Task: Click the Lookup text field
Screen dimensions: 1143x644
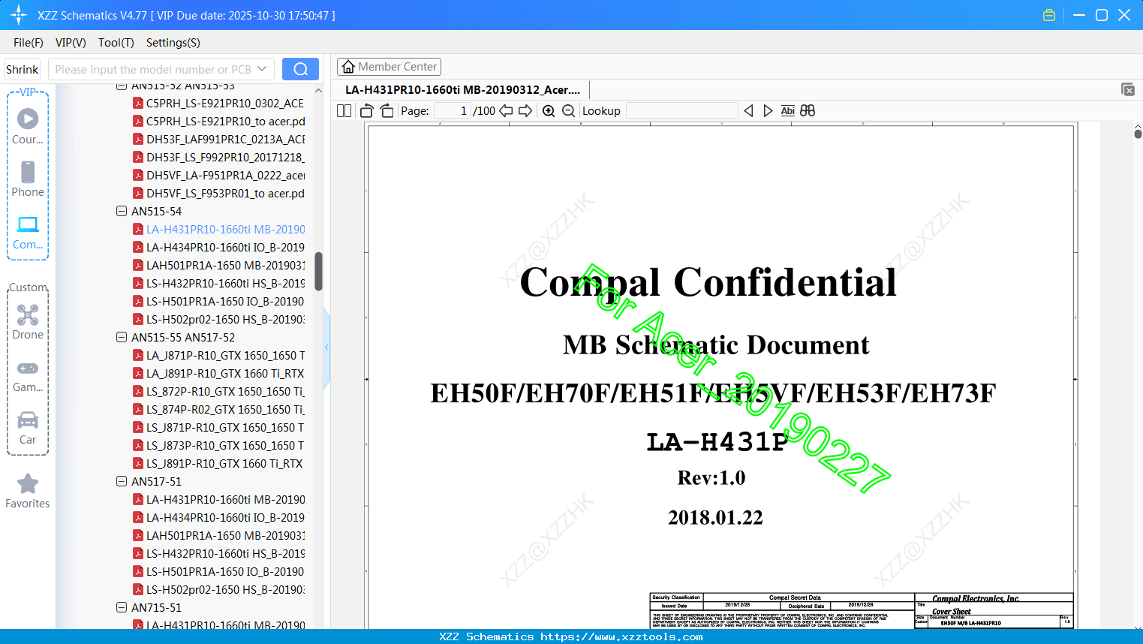Action: tap(681, 111)
